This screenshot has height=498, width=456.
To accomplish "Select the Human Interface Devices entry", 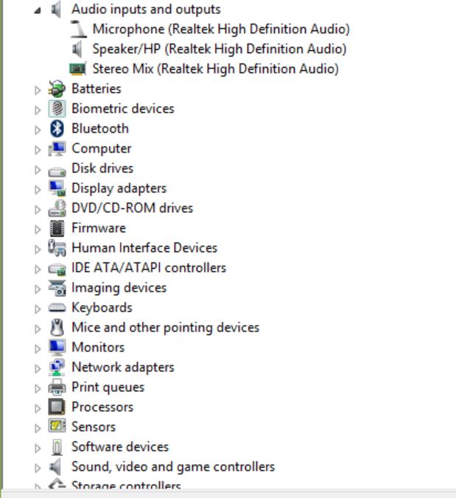I will pos(144,248).
